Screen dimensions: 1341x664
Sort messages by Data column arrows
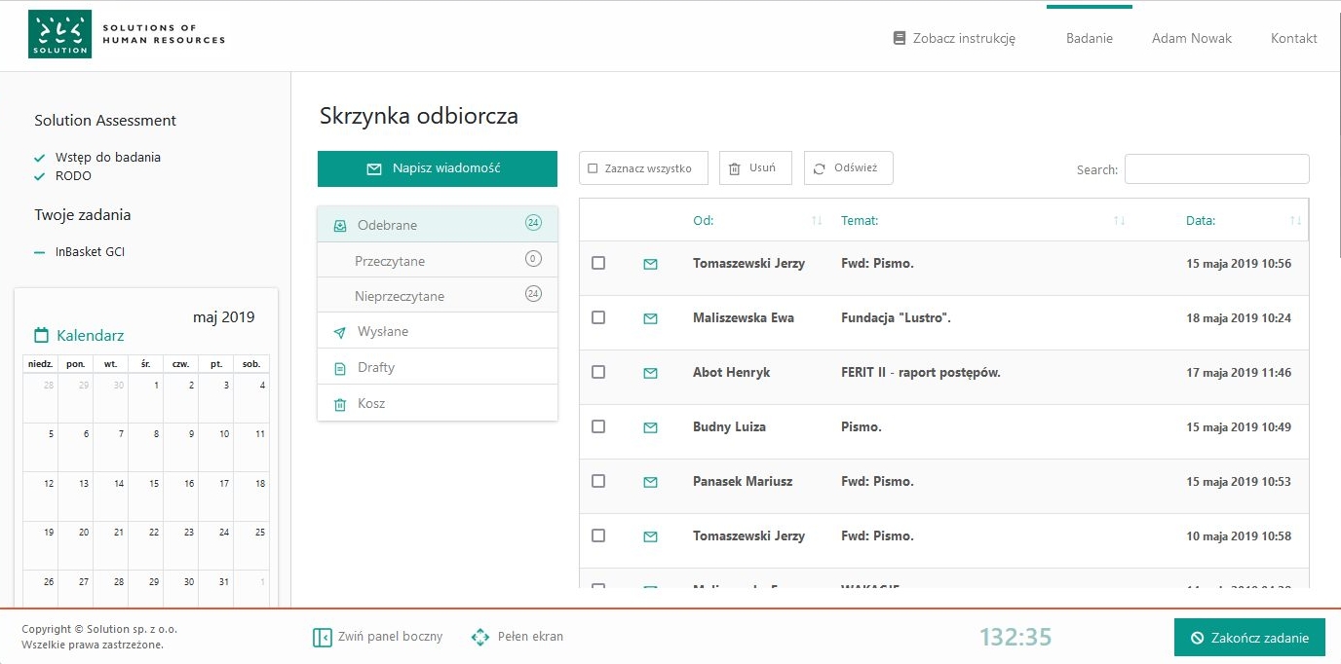tap(1295, 221)
